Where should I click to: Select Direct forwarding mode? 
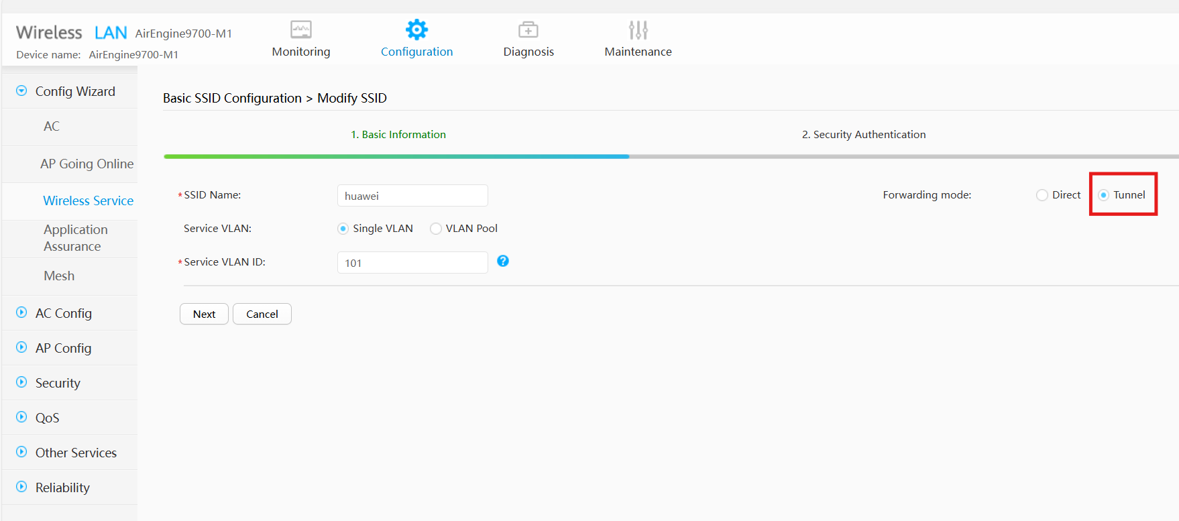point(1042,195)
